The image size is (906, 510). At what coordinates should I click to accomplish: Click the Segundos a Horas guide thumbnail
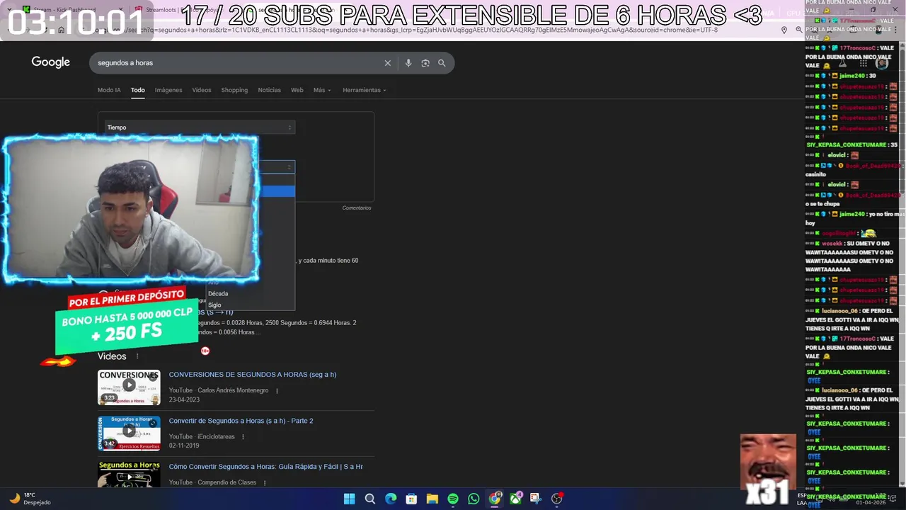129,474
